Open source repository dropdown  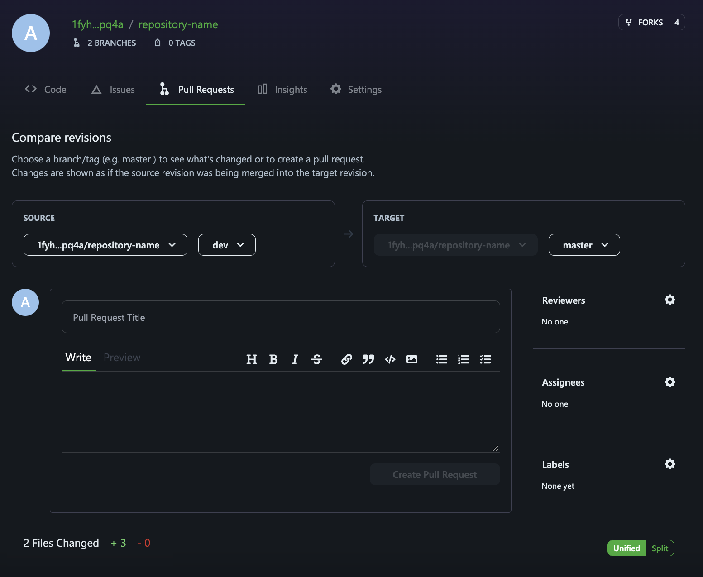105,245
